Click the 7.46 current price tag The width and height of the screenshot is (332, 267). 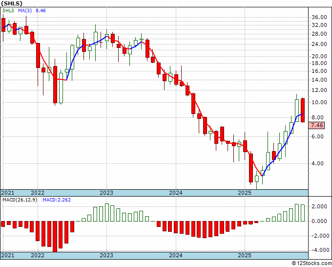pyautogui.click(x=317, y=125)
